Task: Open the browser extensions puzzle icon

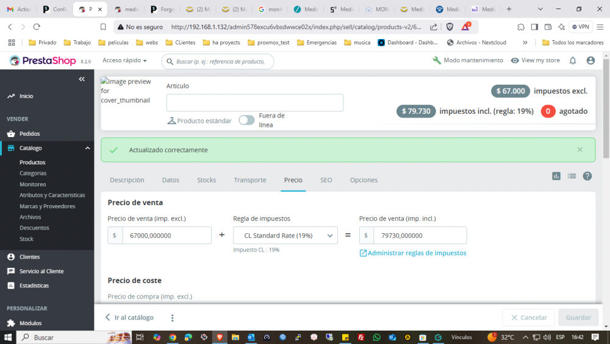Action: [x=521, y=27]
